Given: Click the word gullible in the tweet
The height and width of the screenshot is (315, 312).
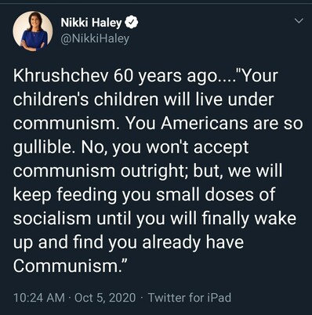Looking at the screenshot, I should click(x=42, y=148).
